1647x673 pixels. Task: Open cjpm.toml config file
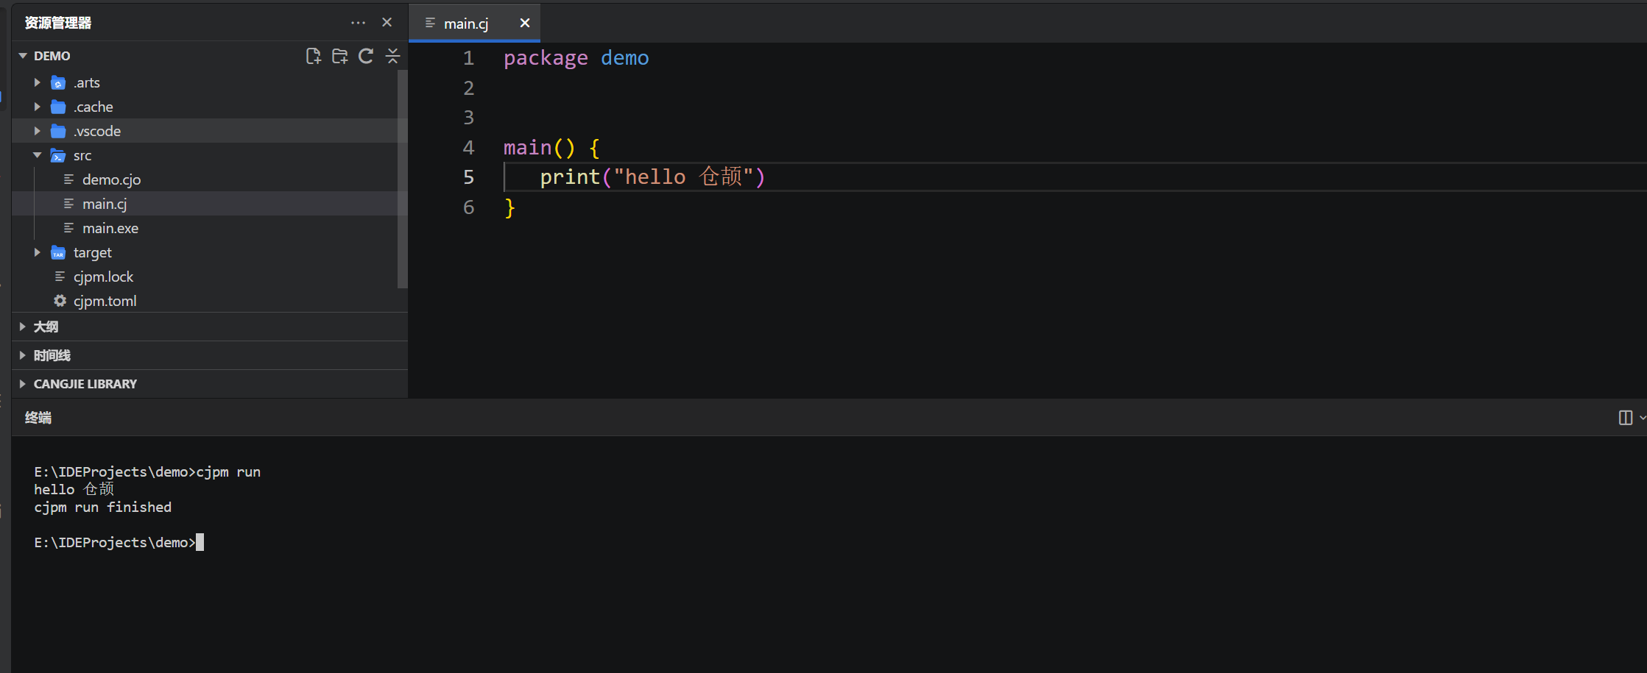tap(209, 301)
